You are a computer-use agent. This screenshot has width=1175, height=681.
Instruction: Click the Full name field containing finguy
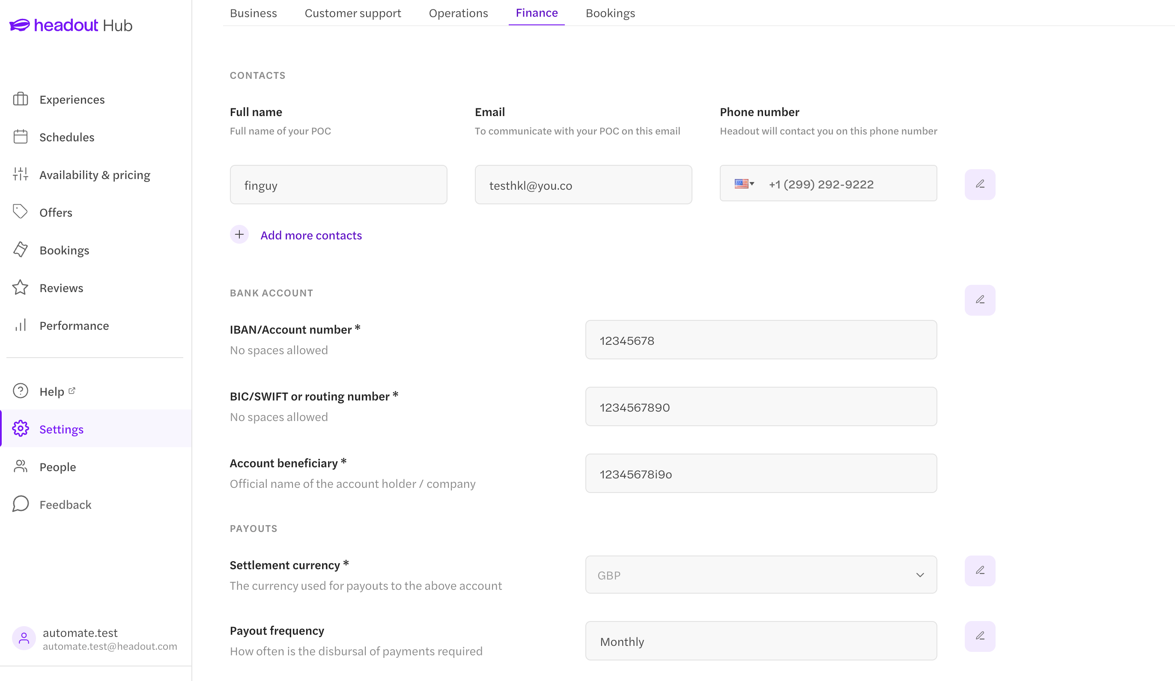pyautogui.click(x=339, y=184)
